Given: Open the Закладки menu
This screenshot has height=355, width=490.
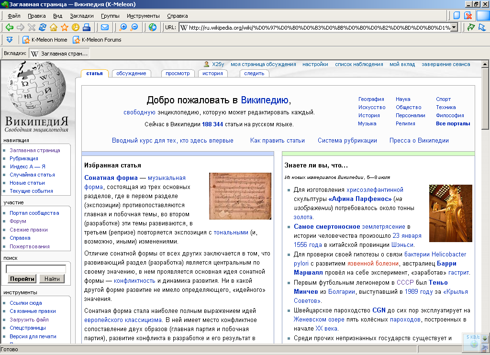Looking at the screenshot, I should click(81, 16).
